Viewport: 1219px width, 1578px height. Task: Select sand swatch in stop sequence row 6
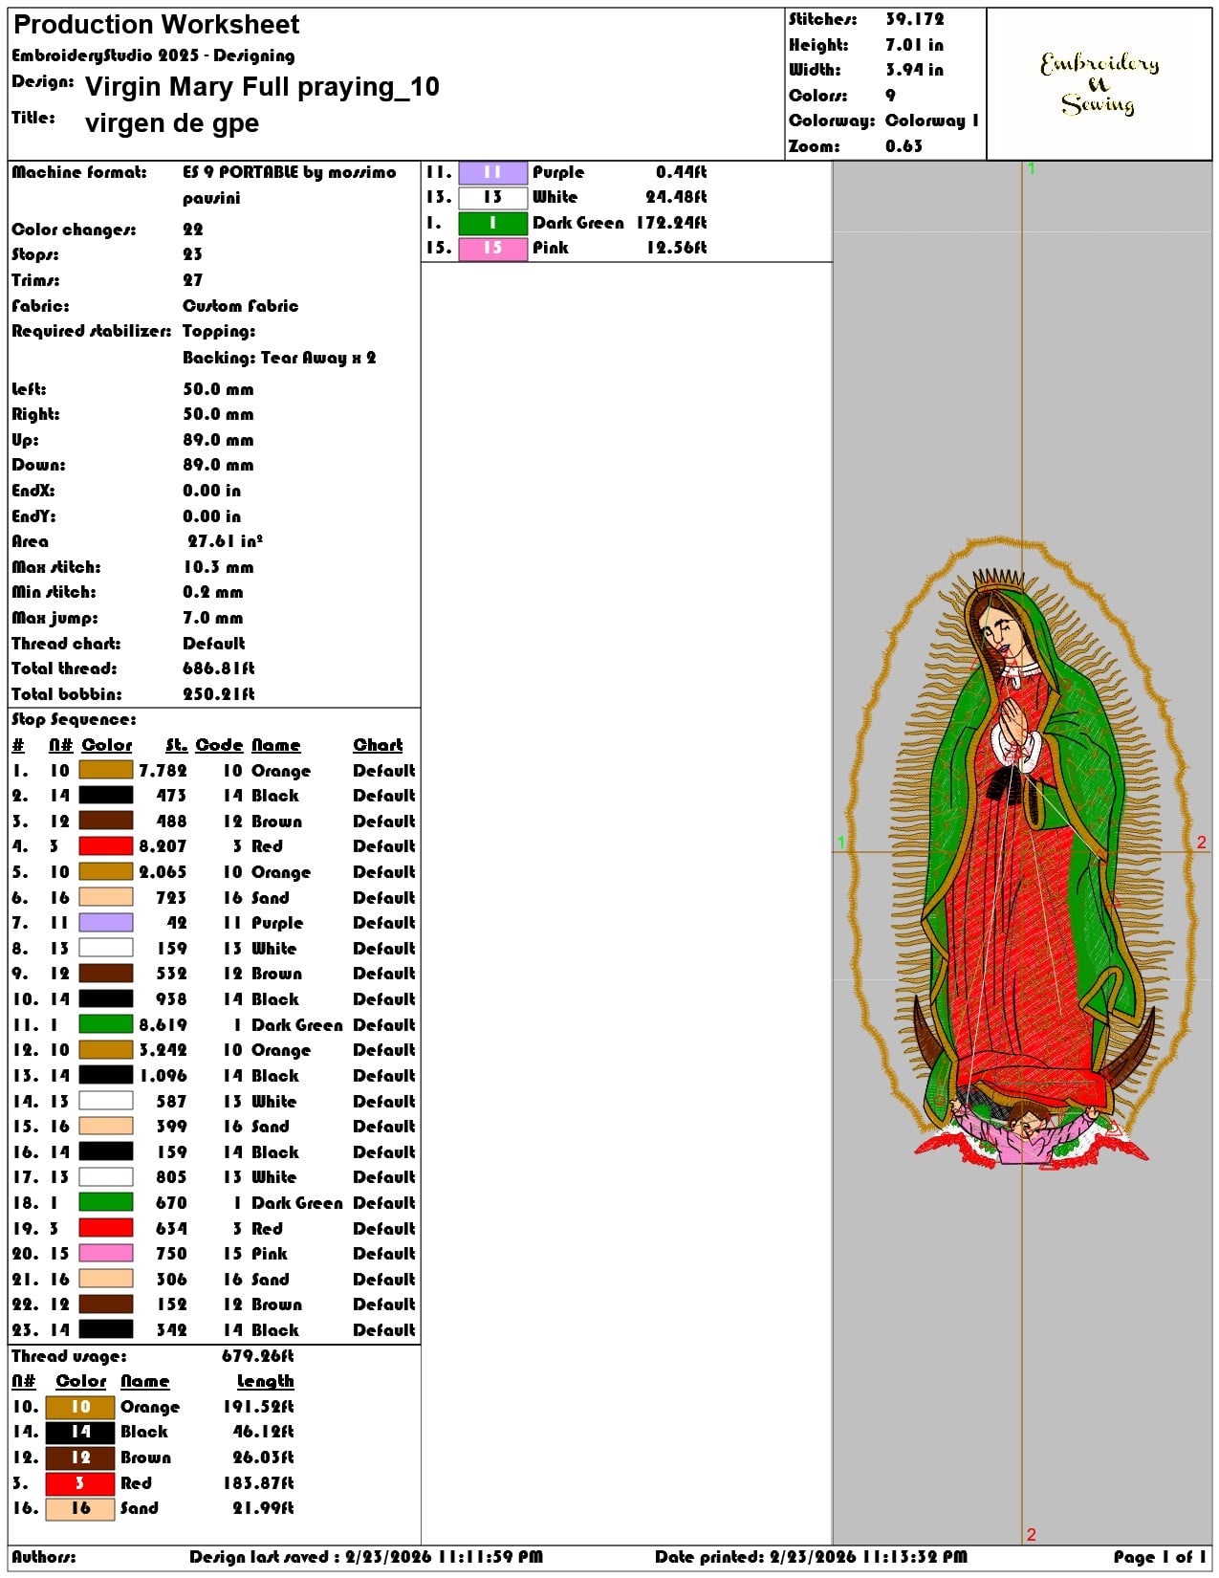tap(106, 898)
